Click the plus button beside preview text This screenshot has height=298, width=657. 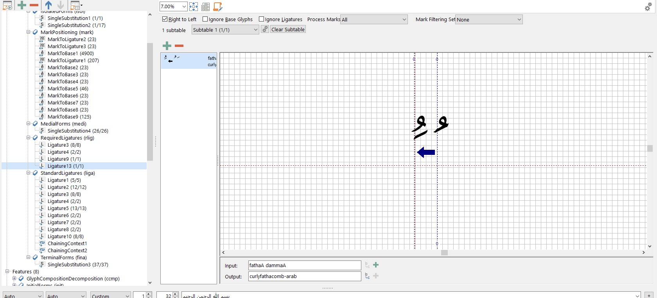pyautogui.click(x=649, y=295)
